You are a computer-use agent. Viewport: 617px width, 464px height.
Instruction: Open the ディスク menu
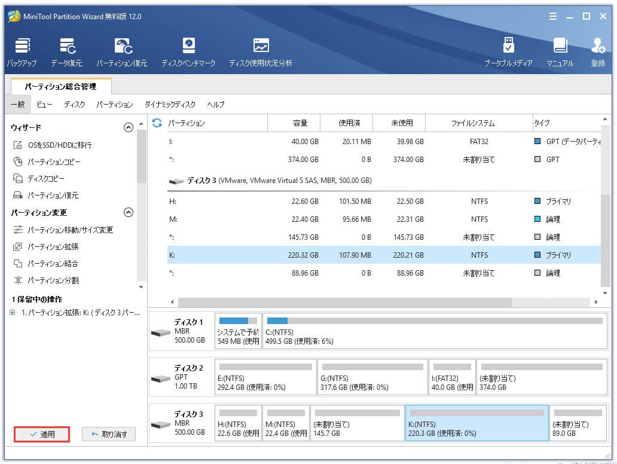coord(74,105)
